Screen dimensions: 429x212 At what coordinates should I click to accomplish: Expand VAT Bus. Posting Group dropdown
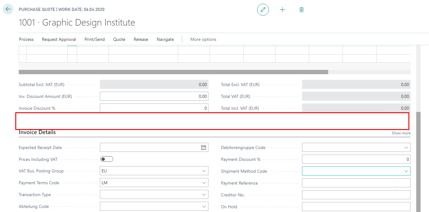click(x=204, y=171)
